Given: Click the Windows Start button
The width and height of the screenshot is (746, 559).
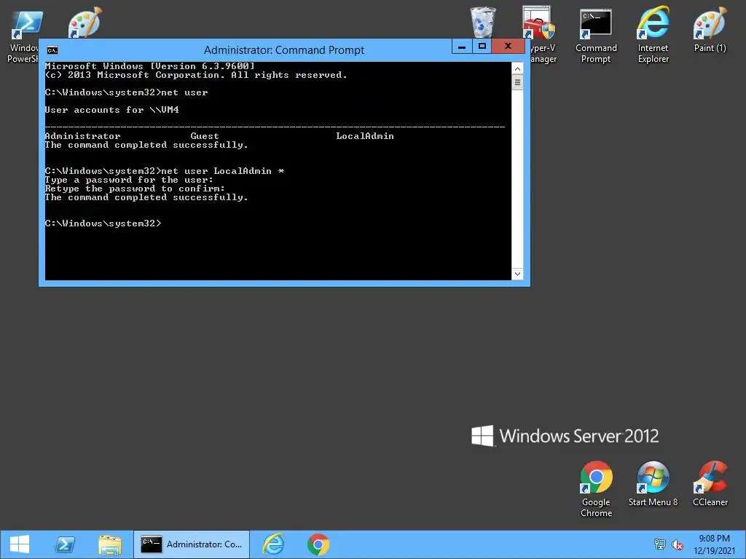Looking at the screenshot, I should pos(20,544).
